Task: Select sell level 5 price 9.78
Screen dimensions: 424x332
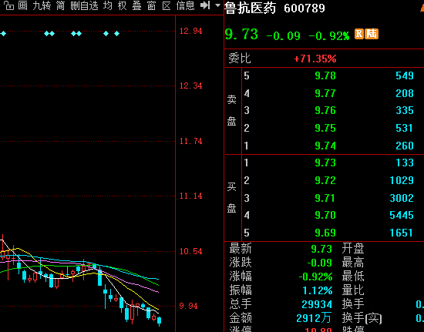Action: (325, 75)
